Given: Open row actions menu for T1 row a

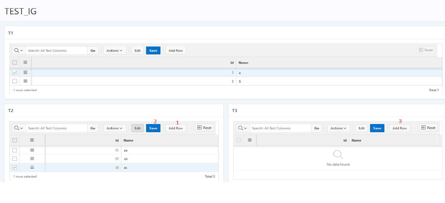Looking at the screenshot, I should point(25,72).
